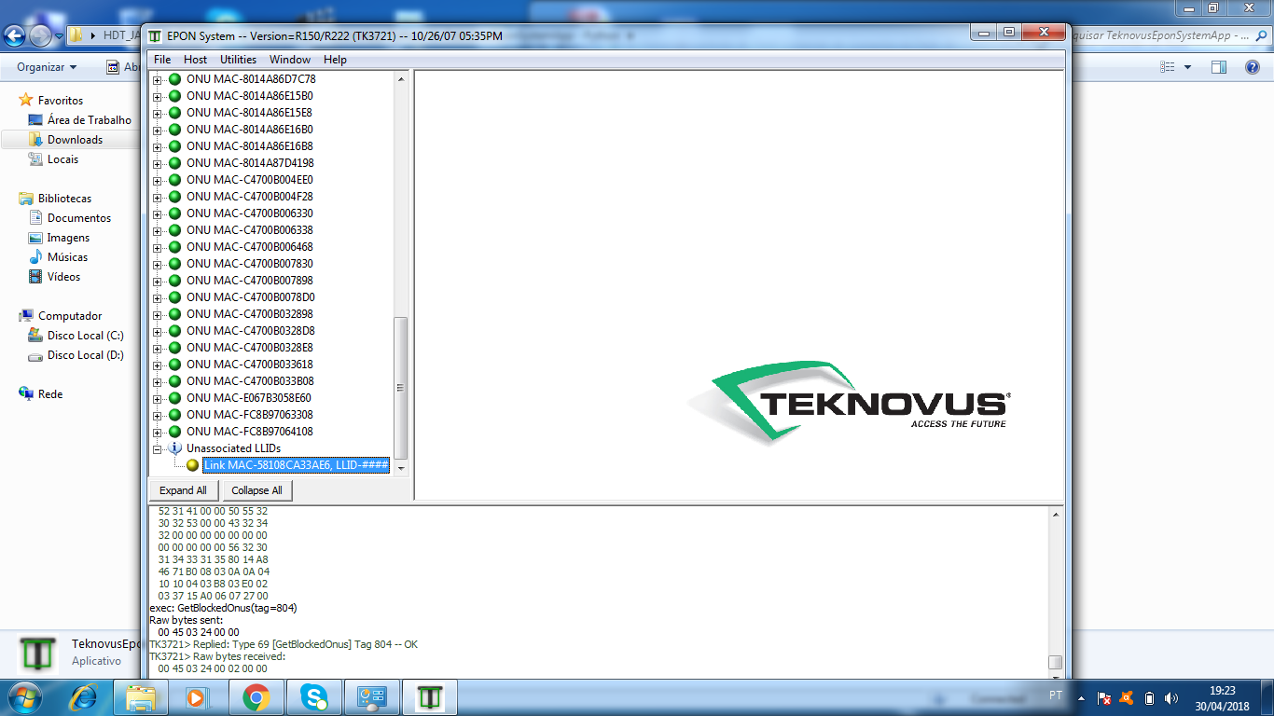Select the ONU MAC-C700B004F28 row

pos(250,197)
